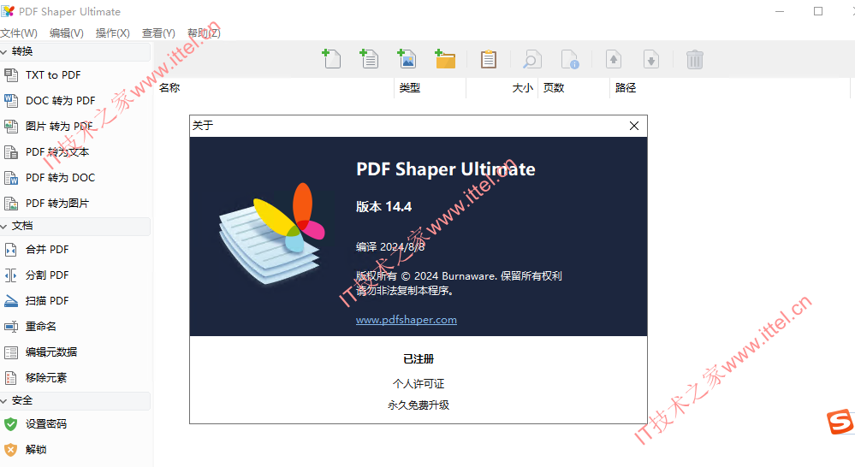This screenshot has width=855, height=467.
Task: Click the add folder toolbar icon
Action: coord(445,59)
